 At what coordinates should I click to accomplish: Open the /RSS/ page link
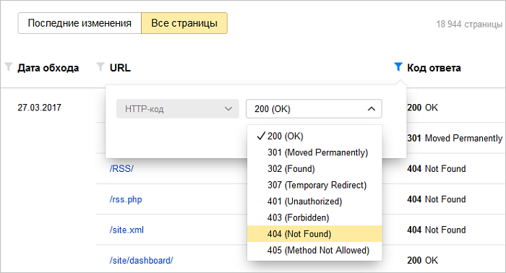[x=121, y=168]
